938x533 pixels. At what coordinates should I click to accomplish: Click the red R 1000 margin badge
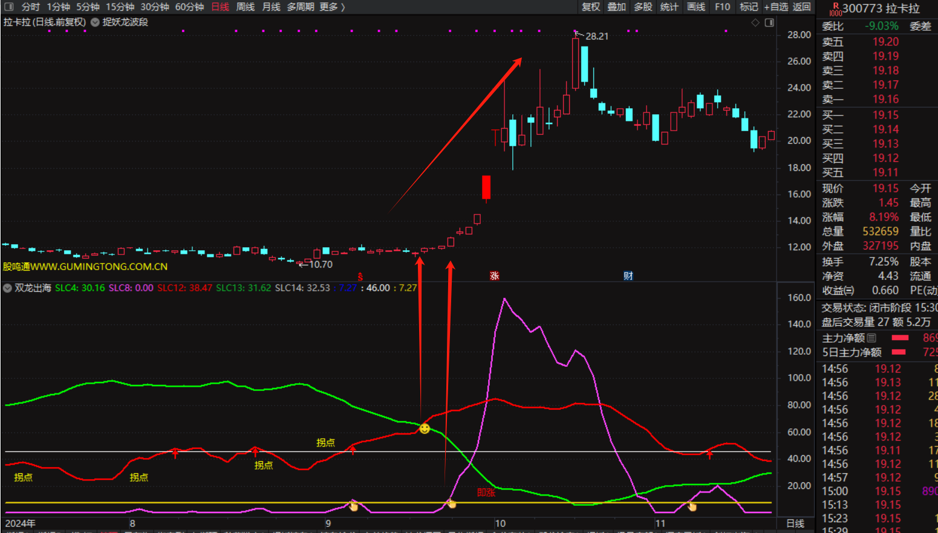click(835, 9)
